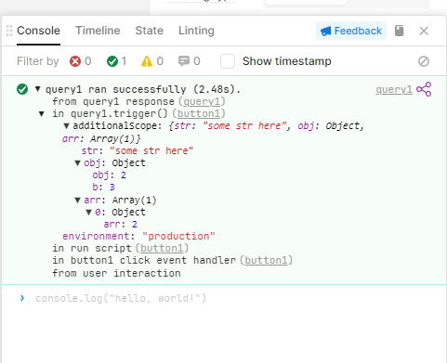Filter logs by errors icon
Image resolution: width=447 pixels, height=363 pixels.
[x=75, y=61]
